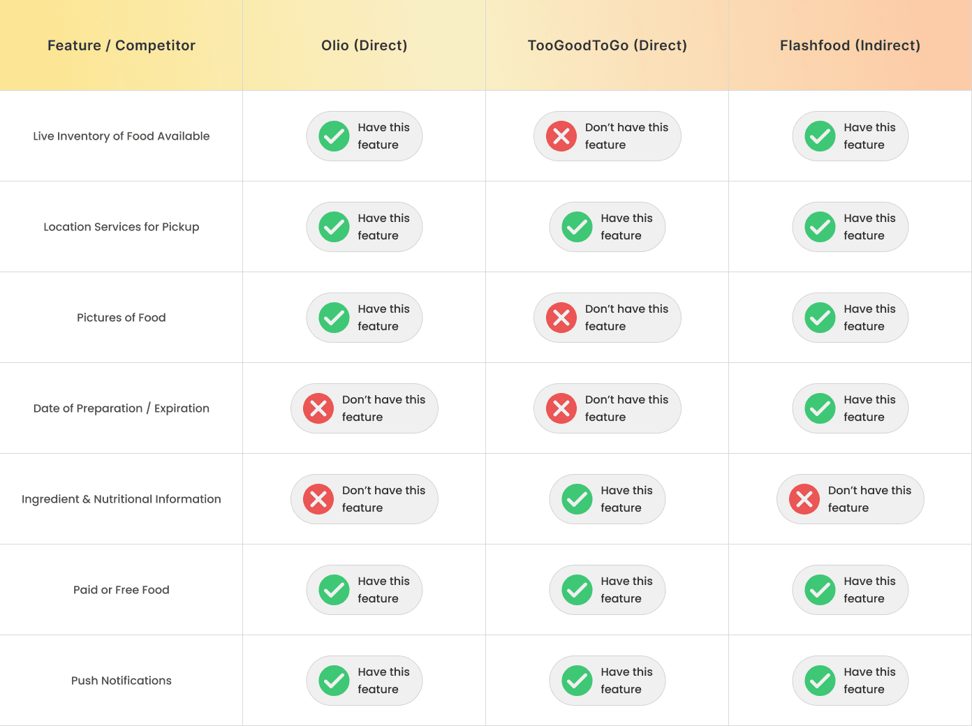The height and width of the screenshot is (726, 972).
Task: Select the "Paid or Free Food" row label
Action: click(121, 590)
